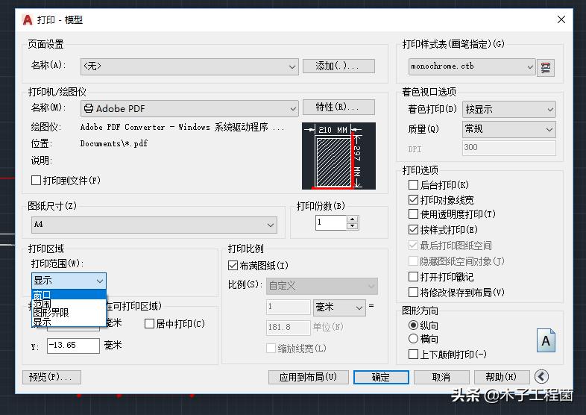
Task: Click 应用到布局(U) button
Action: point(309,377)
